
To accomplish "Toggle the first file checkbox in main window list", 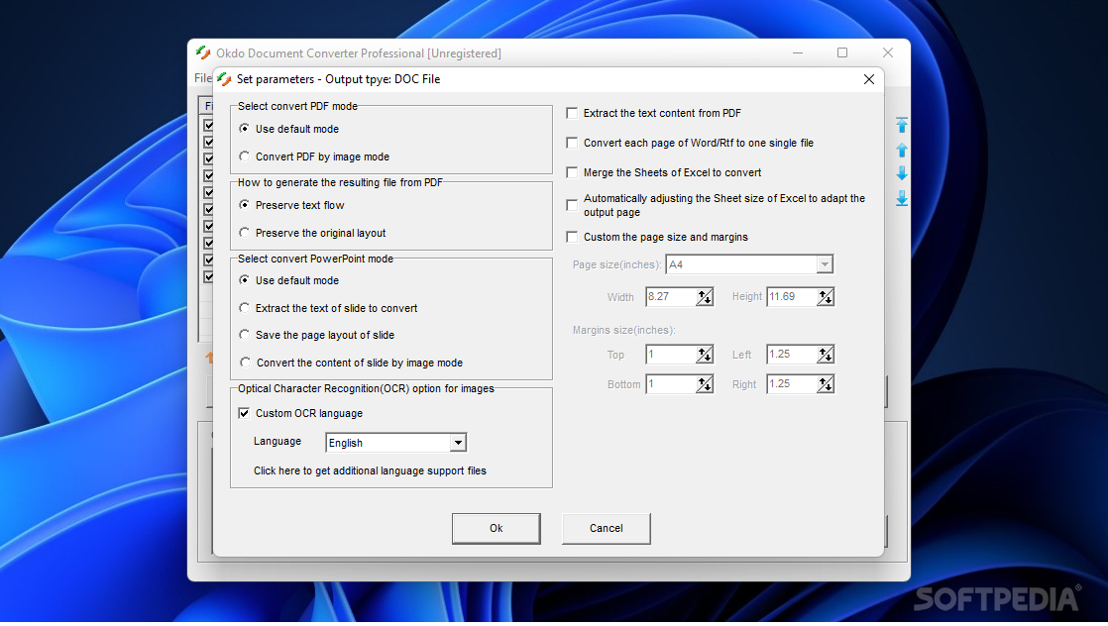I will pyautogui.click(x=208, y=125).
